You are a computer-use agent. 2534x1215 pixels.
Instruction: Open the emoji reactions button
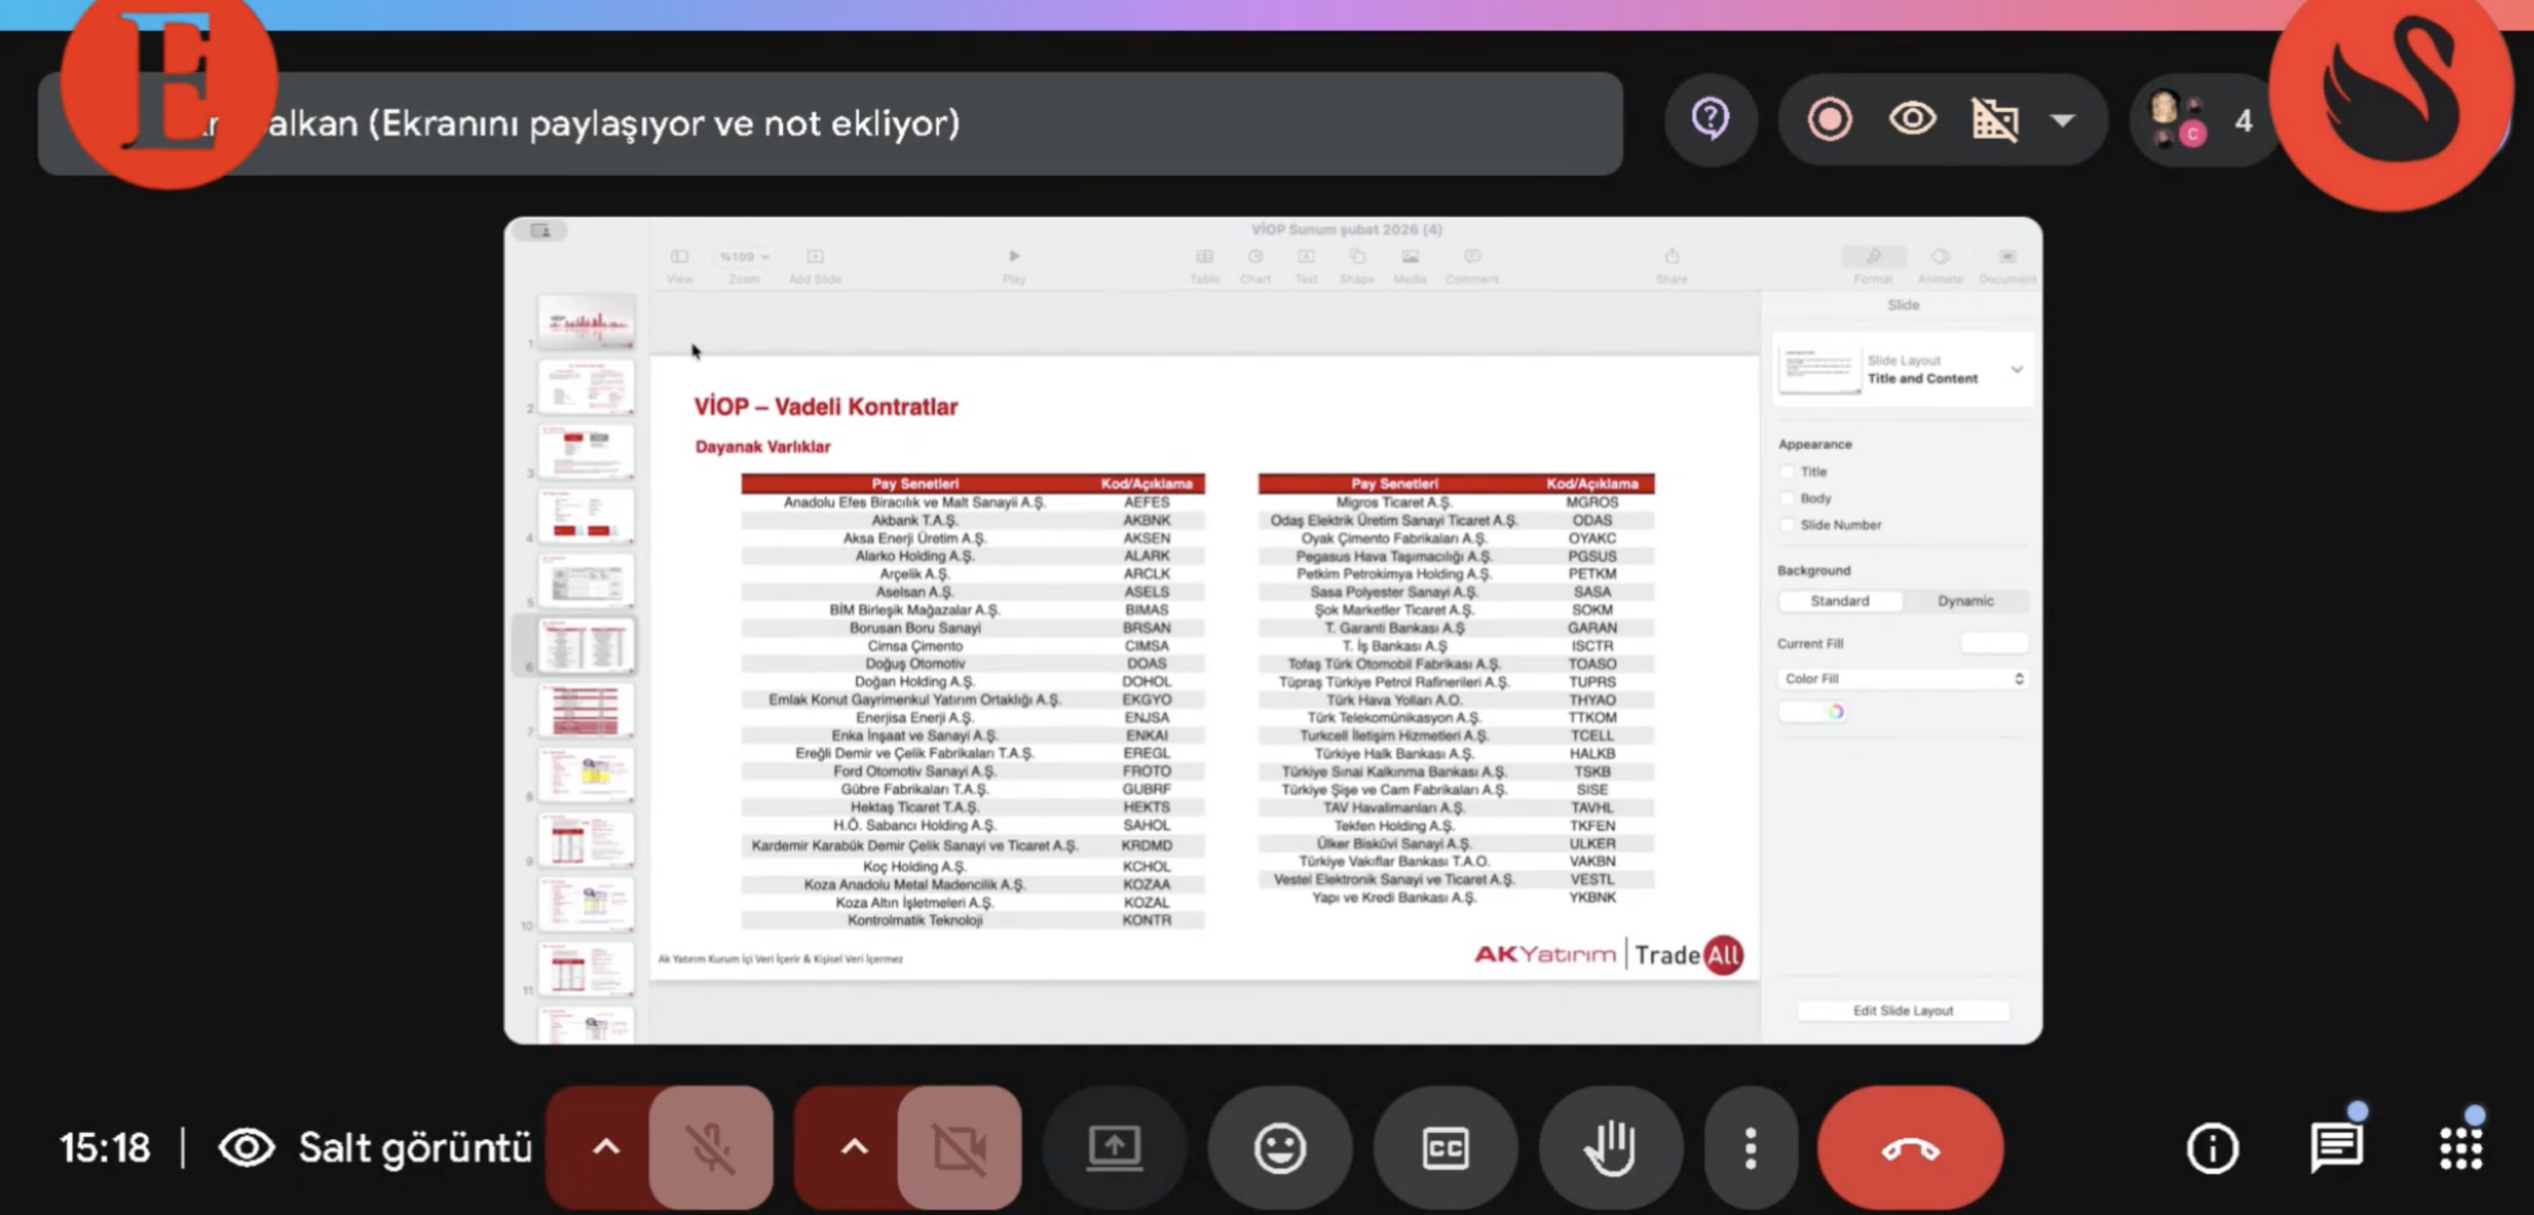1279,1148
